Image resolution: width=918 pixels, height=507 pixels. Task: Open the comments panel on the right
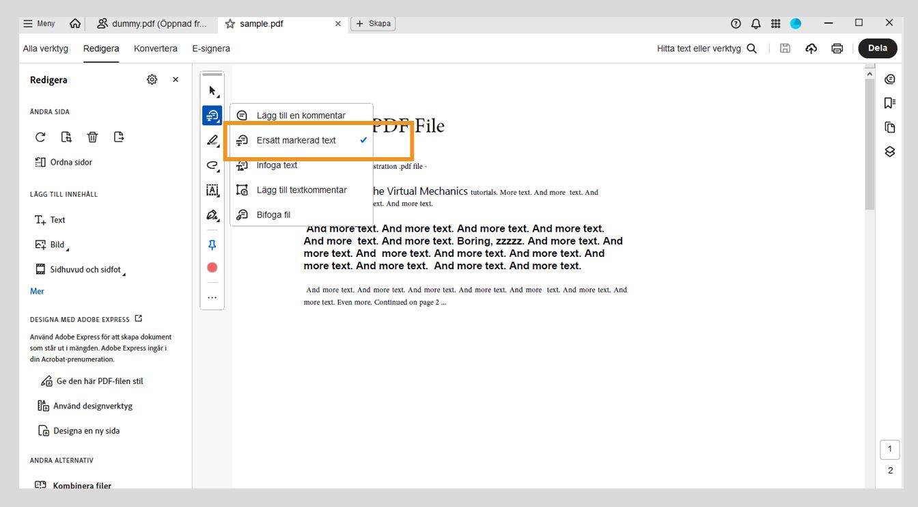890,79
